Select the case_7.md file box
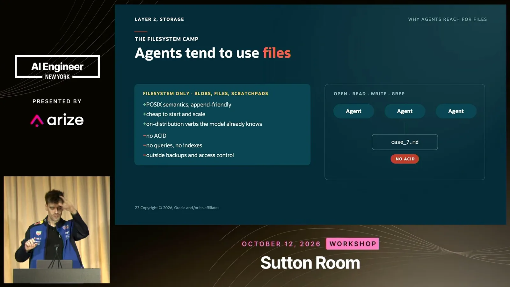The width and height of the screenshot is (510, 287). click(405, 142)
